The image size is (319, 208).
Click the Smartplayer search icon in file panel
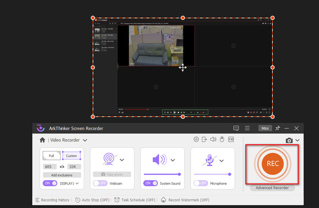[115, 24]
